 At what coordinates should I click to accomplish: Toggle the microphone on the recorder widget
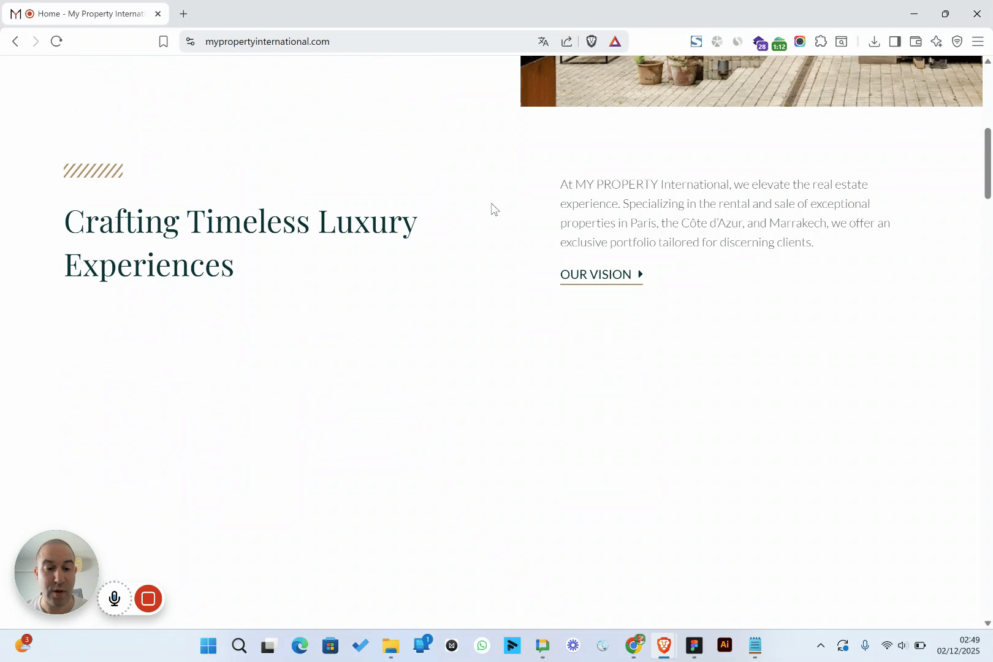click(x=115, y=598)
